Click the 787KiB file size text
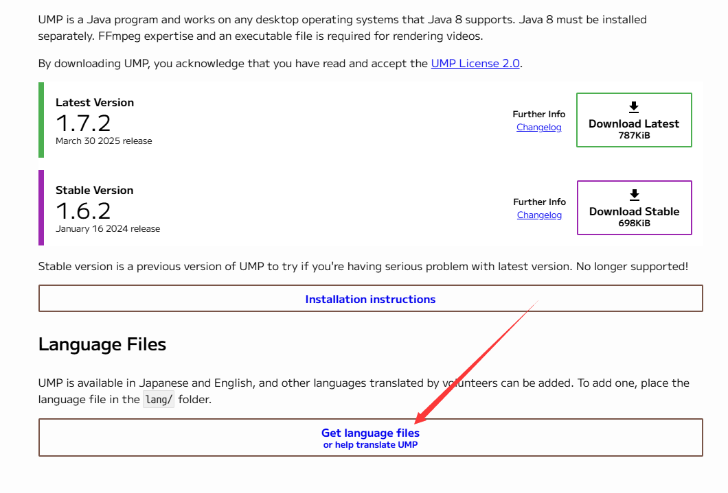728x493 pixels. 634,136
